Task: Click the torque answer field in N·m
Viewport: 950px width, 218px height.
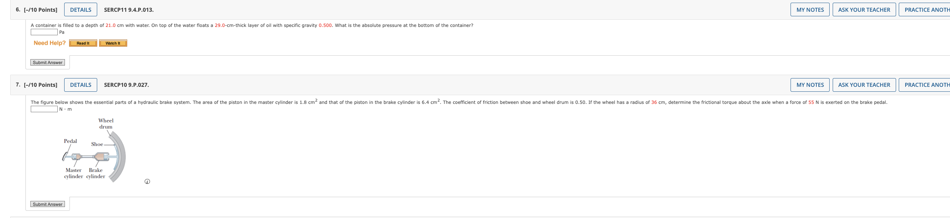Action: pyautogui.click(x=44, y=109)
